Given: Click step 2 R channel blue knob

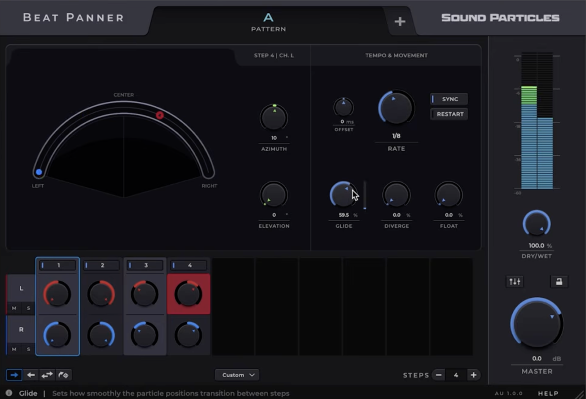Looking at the screenshot, I should [x=101, y=335].
